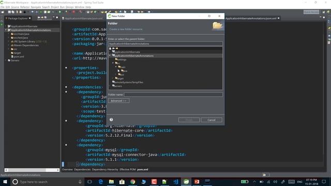Close the Package Explorer view
Viewport: 331px width, 186px height.
[30, 19]
